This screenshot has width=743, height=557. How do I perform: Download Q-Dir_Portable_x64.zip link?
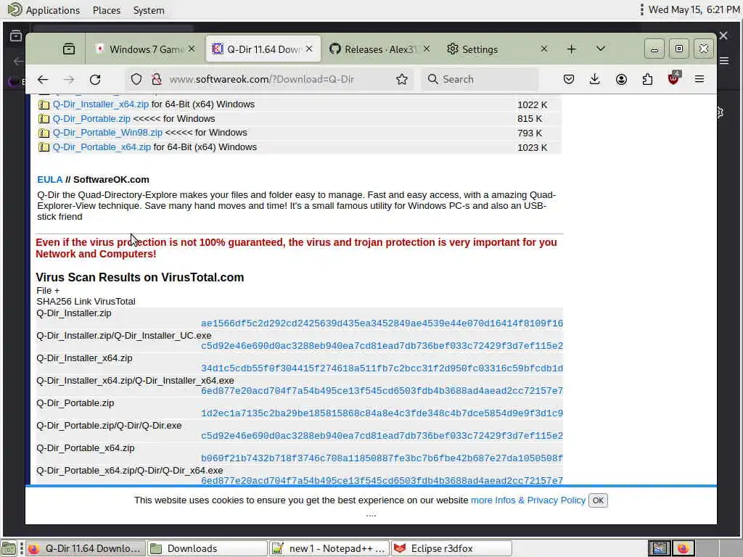pos(102,147)
